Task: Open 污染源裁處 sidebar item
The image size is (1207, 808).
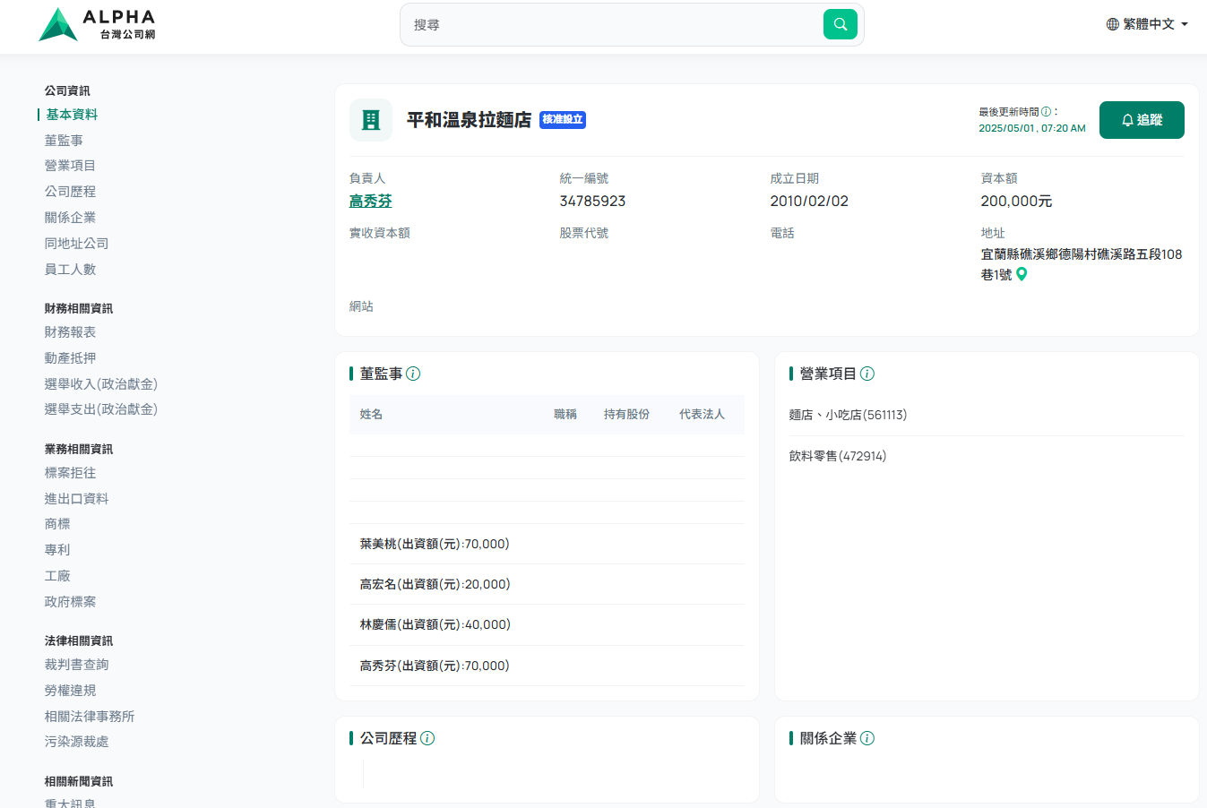Action: 76,742
